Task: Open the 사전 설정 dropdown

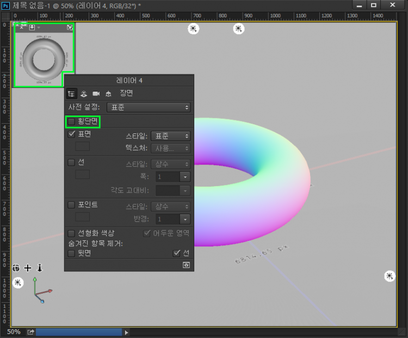Action: pyautogui.click(x=149, y=107)
